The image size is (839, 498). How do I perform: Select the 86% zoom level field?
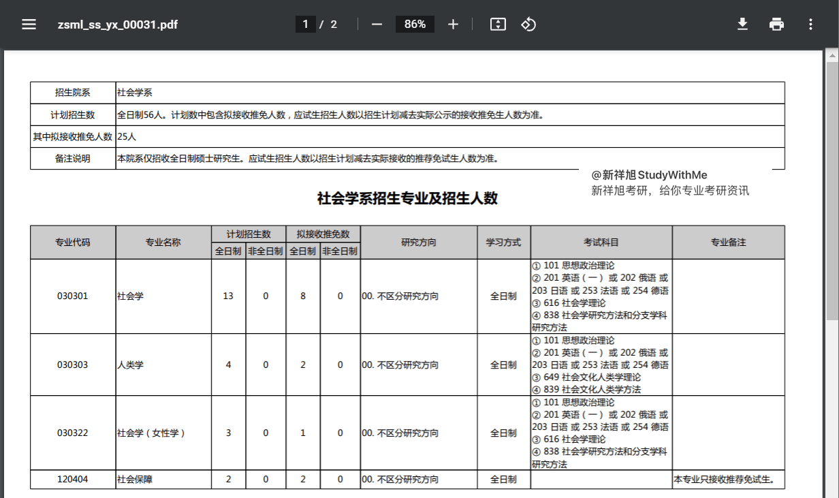pyautogui.click(x=415, y=25)
